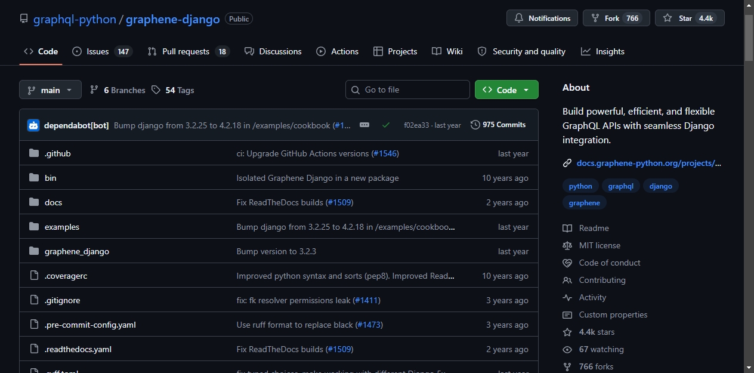Screen dimensions: 754x373
Task: Click the history clock icon beside 975 Commits
Action: coord(475,125)
